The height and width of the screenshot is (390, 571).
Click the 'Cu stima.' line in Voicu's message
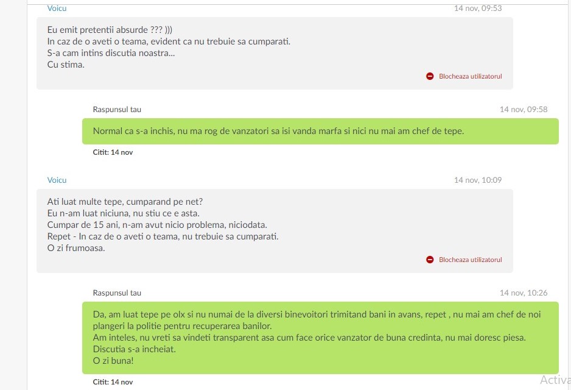[66, 65]
